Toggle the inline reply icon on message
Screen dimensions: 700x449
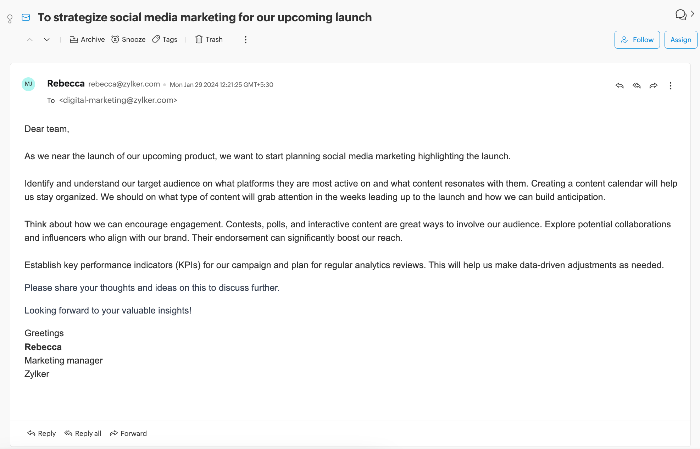(619, 85)
